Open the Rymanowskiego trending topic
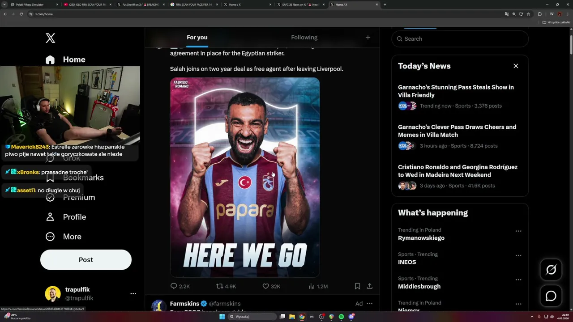The image size is (573, 322). [x=421, y=238]
